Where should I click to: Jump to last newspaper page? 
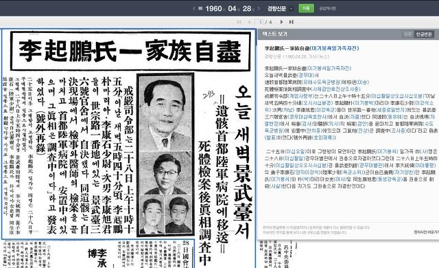pyautogui.click(x=291, y=22)
